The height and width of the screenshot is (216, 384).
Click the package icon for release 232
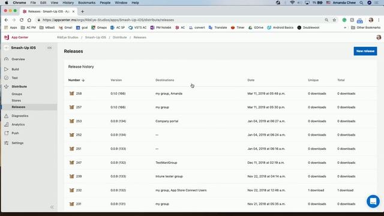[x=71, y=190]
